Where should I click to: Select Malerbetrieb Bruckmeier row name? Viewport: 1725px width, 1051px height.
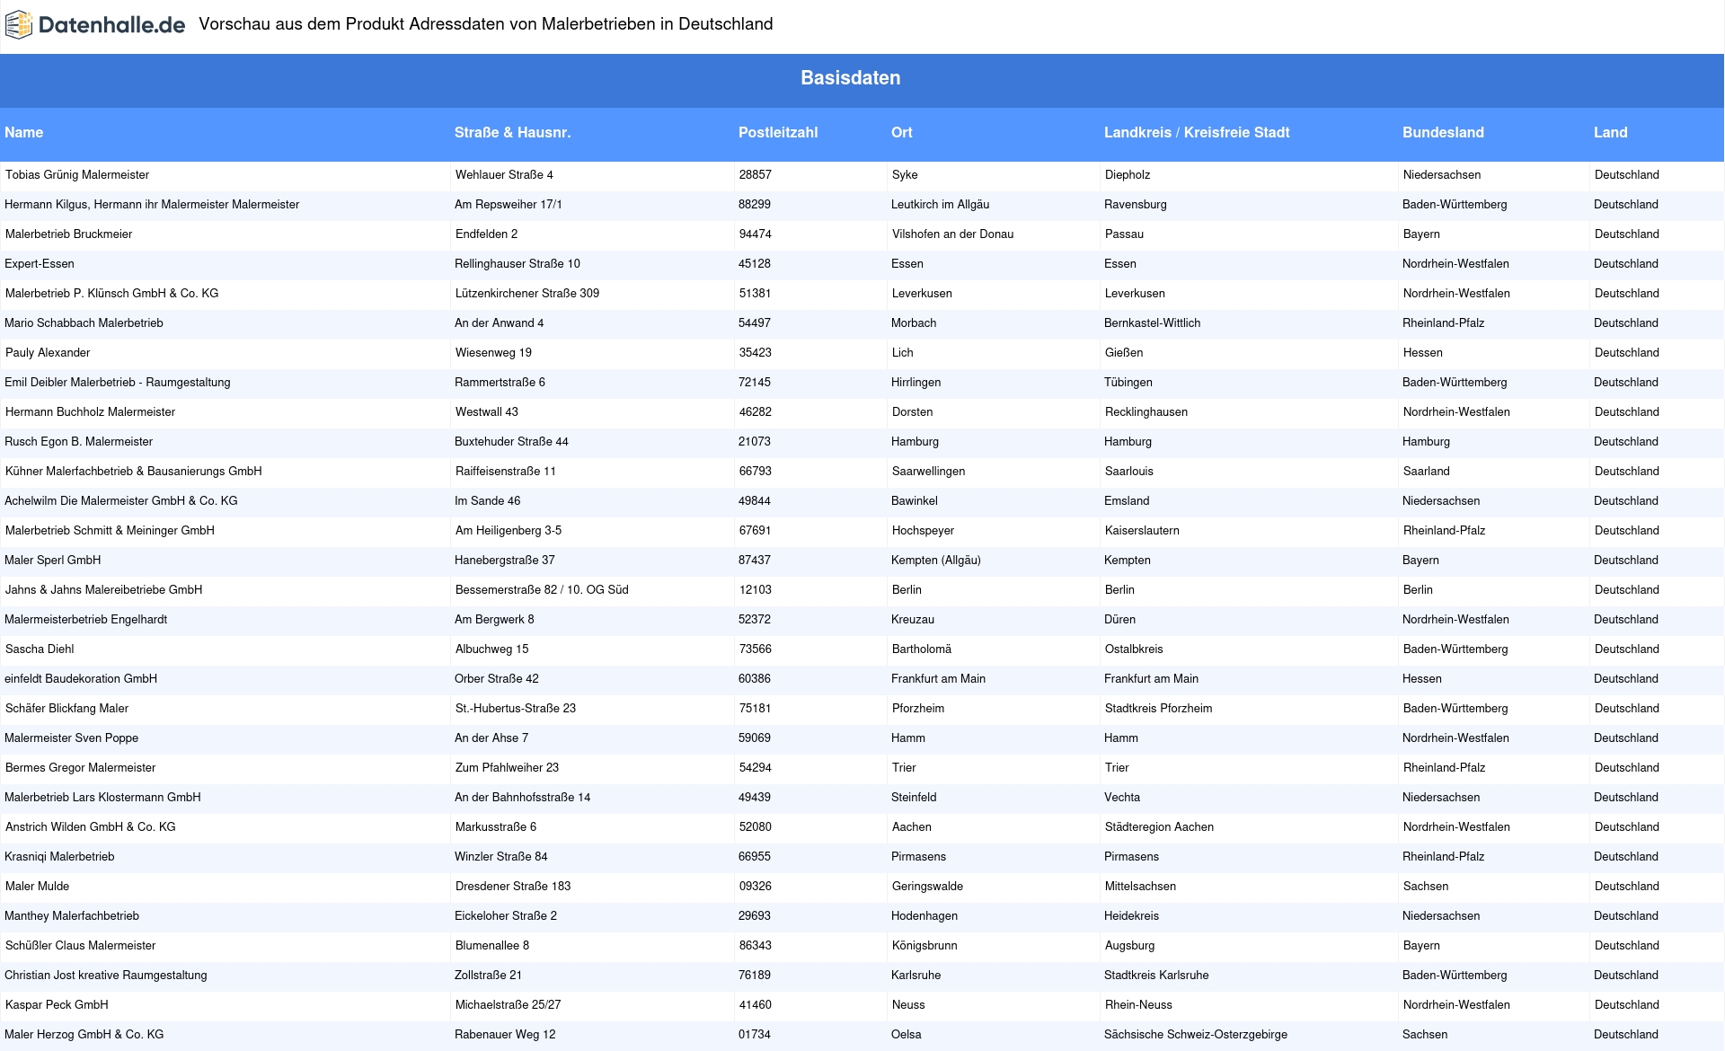pos(68,234)
